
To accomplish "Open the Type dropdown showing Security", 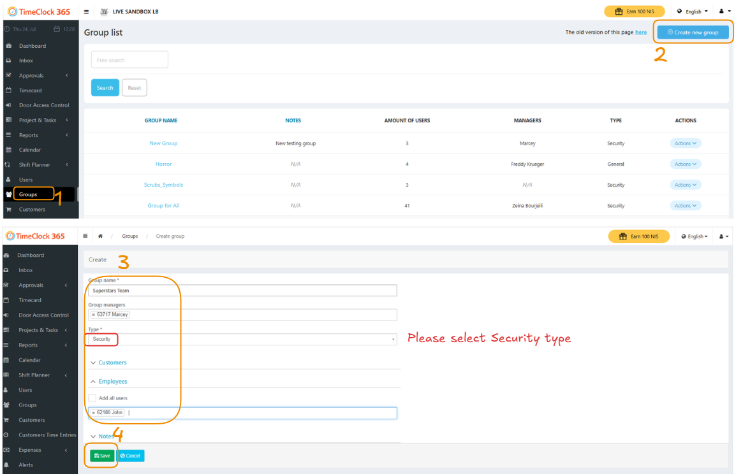I will pyautogui.click(x=242, y=340).
